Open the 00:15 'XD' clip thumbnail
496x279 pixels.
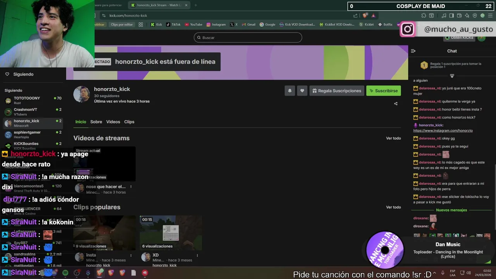[171, 233]
